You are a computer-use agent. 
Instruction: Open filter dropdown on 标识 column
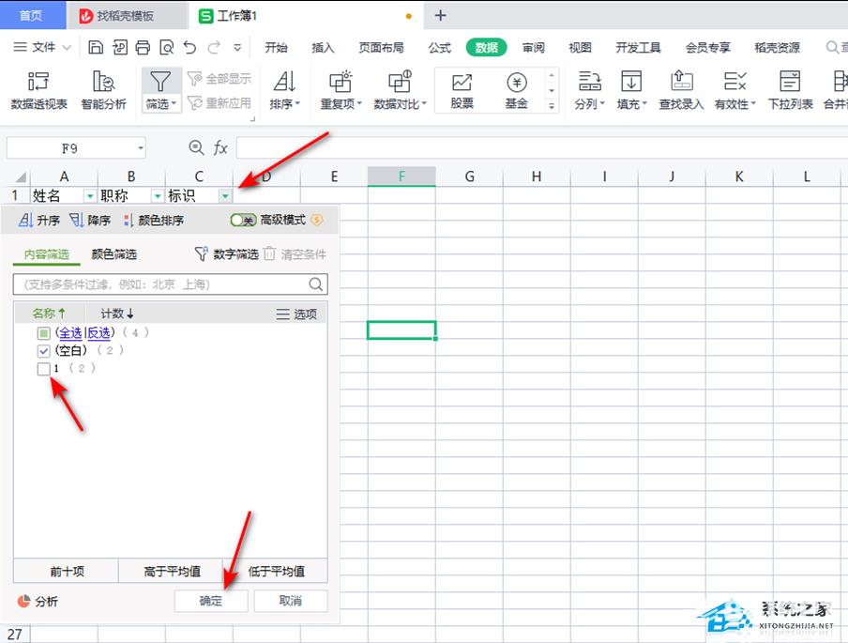click(225, 195)
